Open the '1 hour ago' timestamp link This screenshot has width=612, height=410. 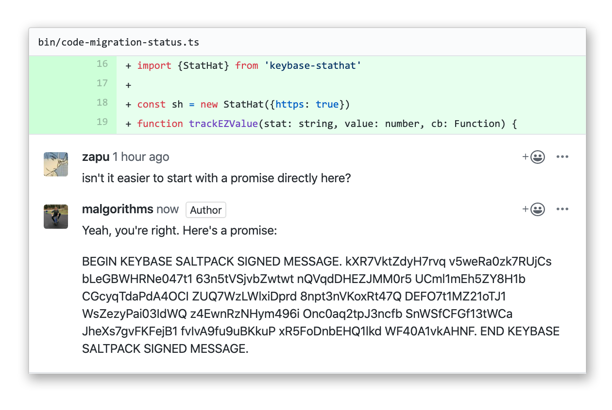coord(141,157)
